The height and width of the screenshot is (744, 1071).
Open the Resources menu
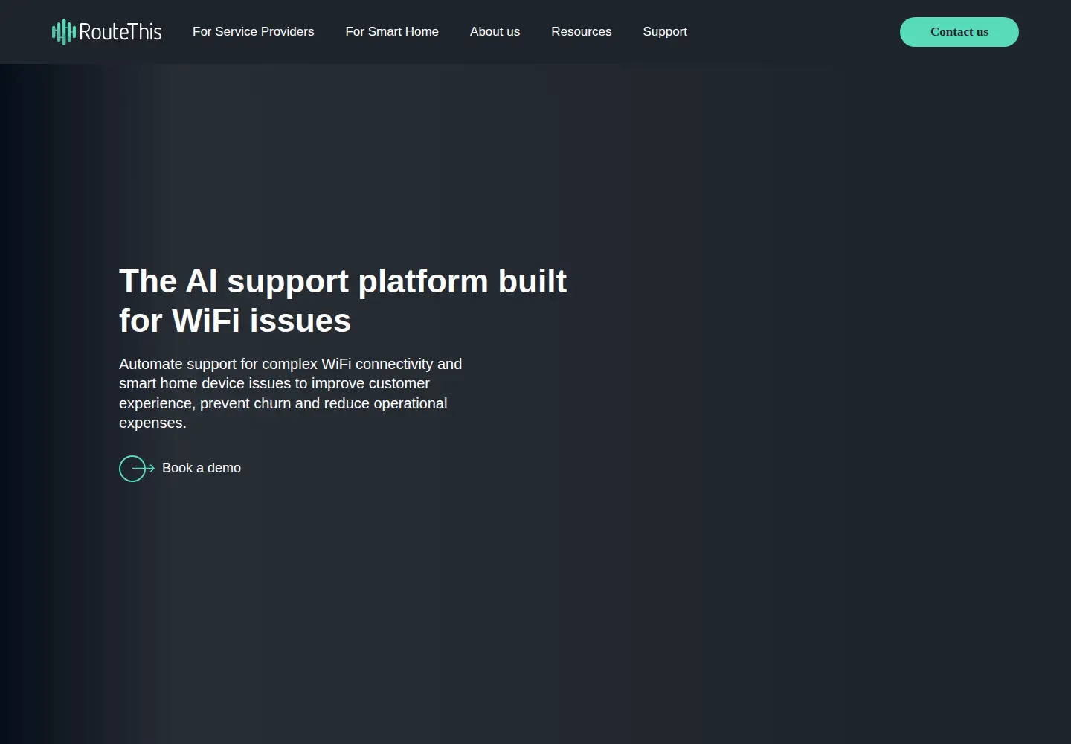[x=581, y=31]
